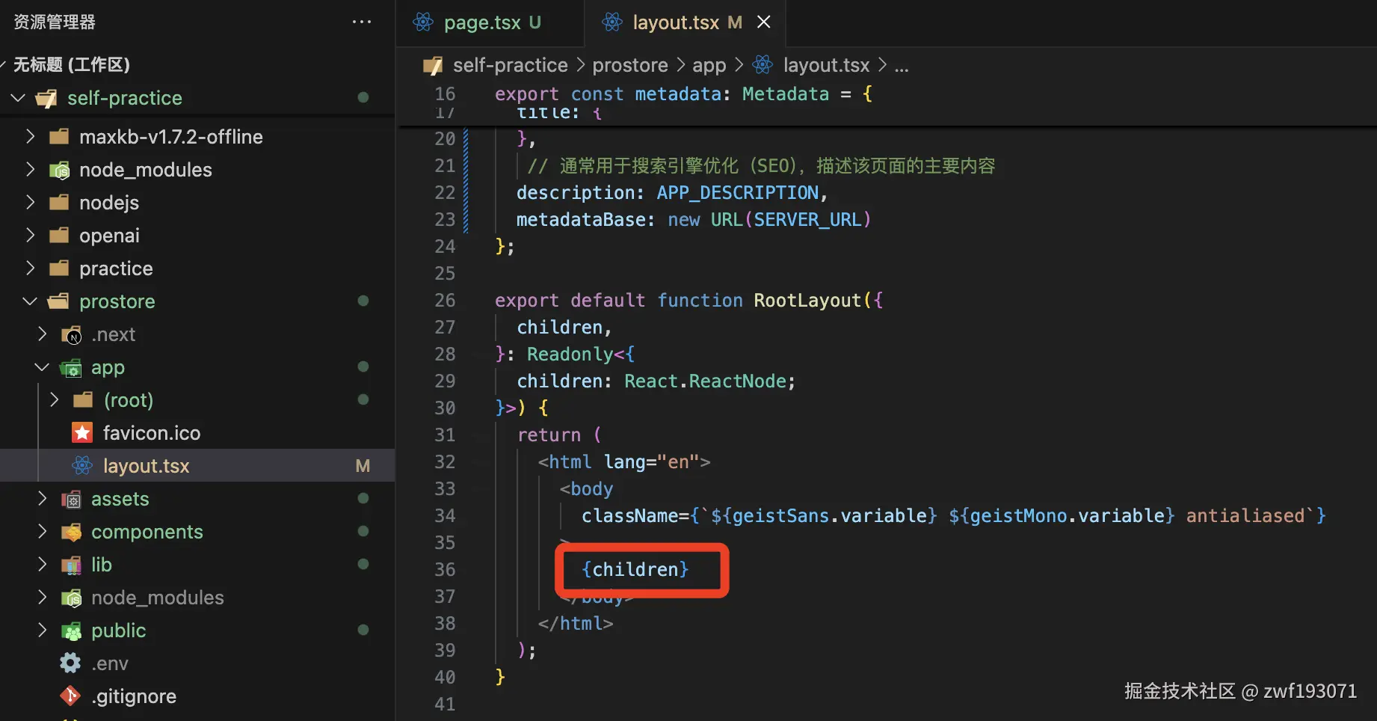Click prostore open folder icon
Screen dimensions: 1377x721
point(58,301)
